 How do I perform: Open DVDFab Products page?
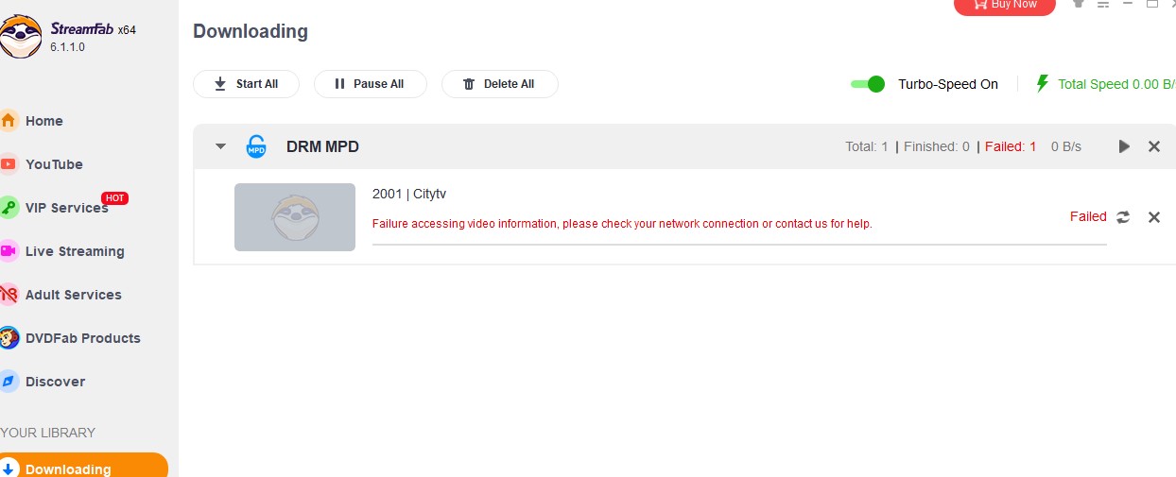[x=82, y=338]
